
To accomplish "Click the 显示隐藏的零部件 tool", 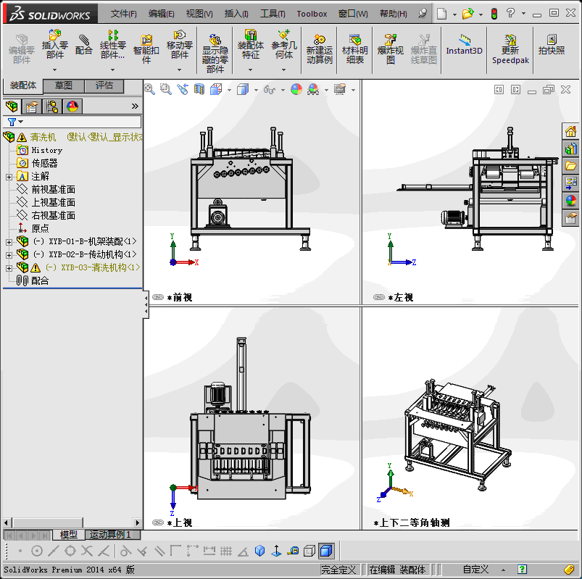I will point(215,53).
